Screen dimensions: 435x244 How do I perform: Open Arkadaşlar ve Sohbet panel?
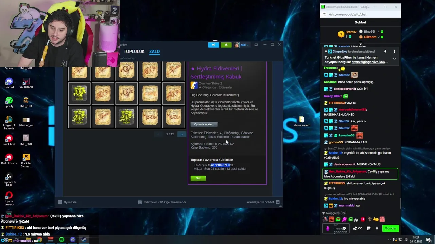pos(263,202)
